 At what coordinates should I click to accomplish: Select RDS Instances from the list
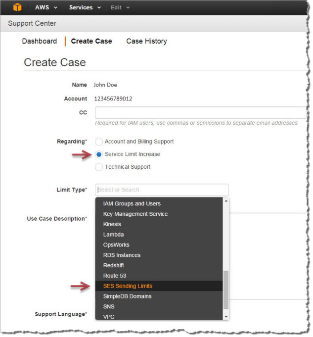click(x=159, y=255)
